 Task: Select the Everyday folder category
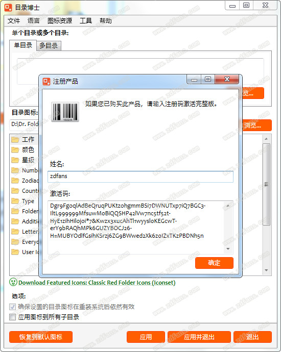(x=25, y=242)
